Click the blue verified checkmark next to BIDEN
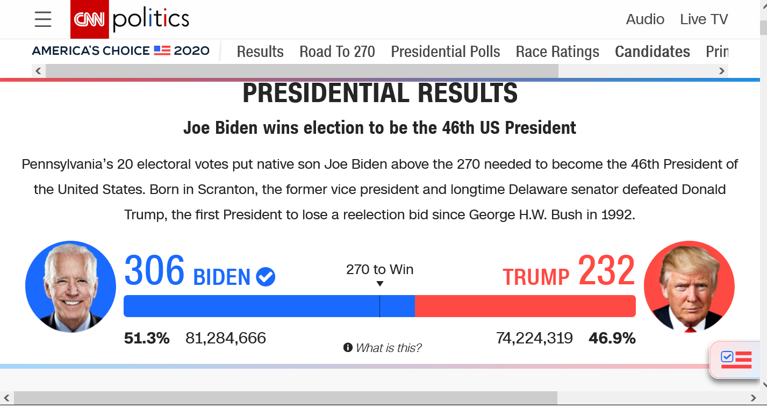The width and height of the screenshot is (767, 409). (266, 277)
